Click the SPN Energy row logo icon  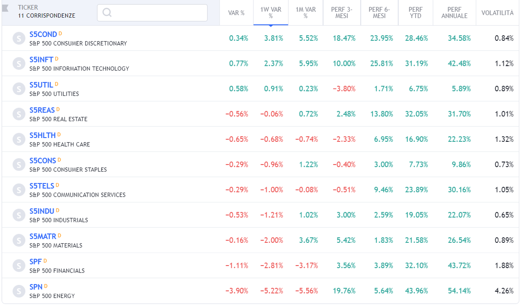coord(19,291)
